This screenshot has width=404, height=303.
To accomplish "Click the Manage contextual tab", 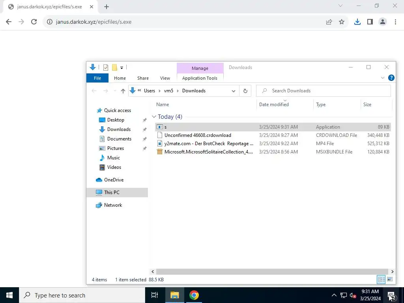I will pyautogui.click(x=200, y=68).
